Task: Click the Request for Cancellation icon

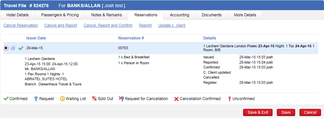Action: point(121,99)
